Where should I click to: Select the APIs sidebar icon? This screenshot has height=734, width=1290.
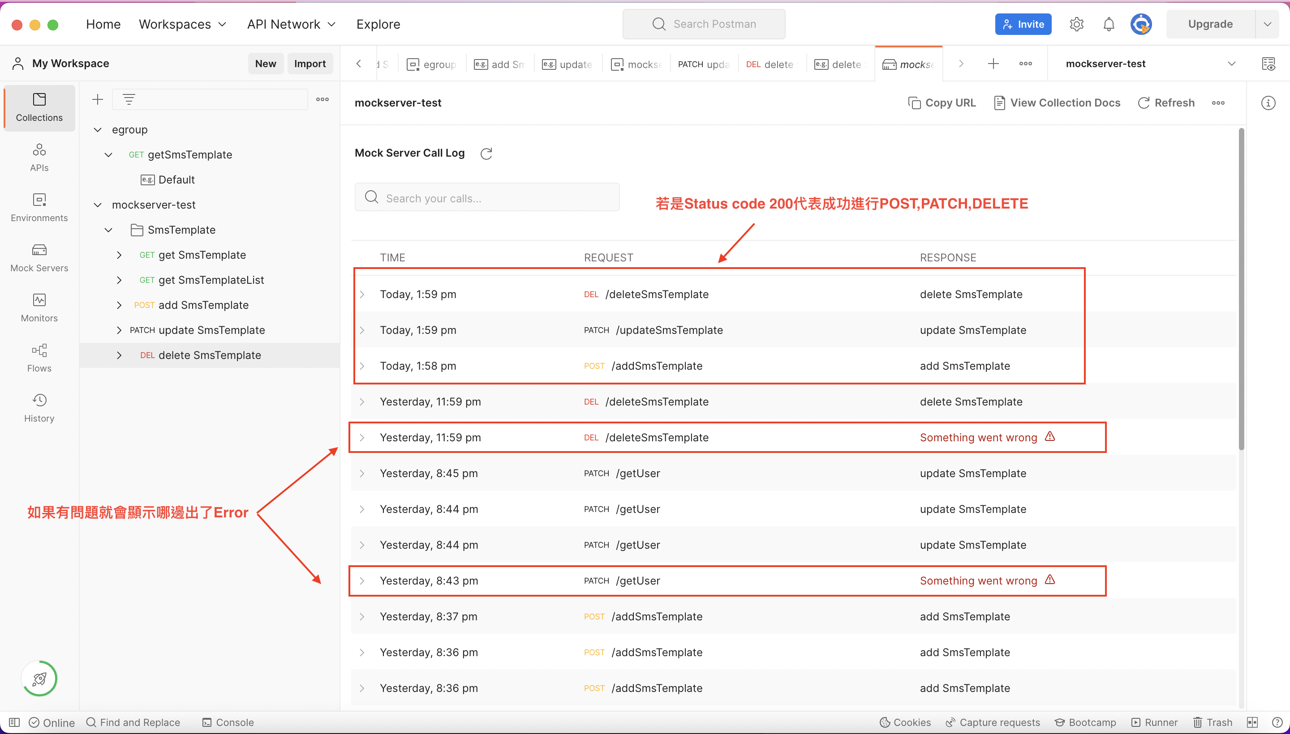point(39,156)
